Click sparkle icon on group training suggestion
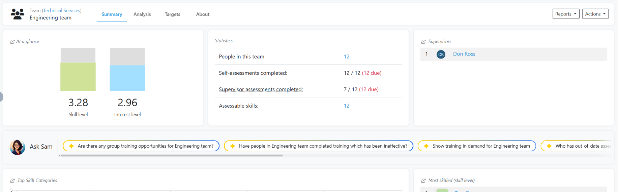This screenshot has width=618, height=192. coord(71,146)
